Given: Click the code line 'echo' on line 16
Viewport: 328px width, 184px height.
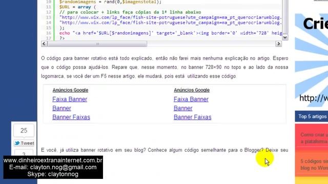Looking at the screenshot, I should click(171, 33).
